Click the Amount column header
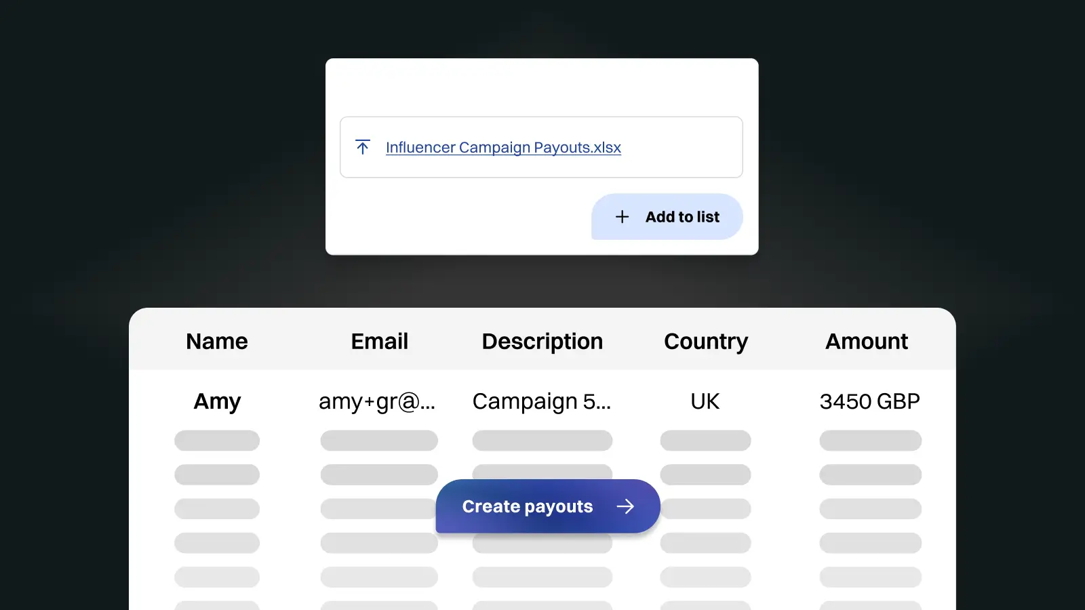The image size is (1085, 610). [x=867, y=341]
